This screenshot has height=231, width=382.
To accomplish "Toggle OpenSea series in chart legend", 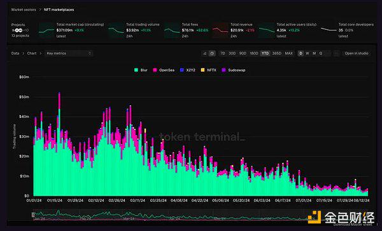I will tap(164, 70).
